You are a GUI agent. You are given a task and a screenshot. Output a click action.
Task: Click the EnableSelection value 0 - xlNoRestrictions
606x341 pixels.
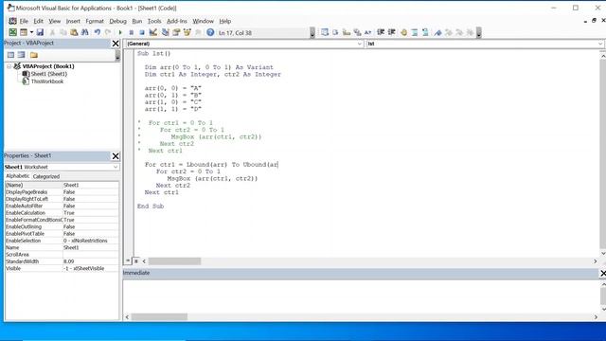coord(91,241)
